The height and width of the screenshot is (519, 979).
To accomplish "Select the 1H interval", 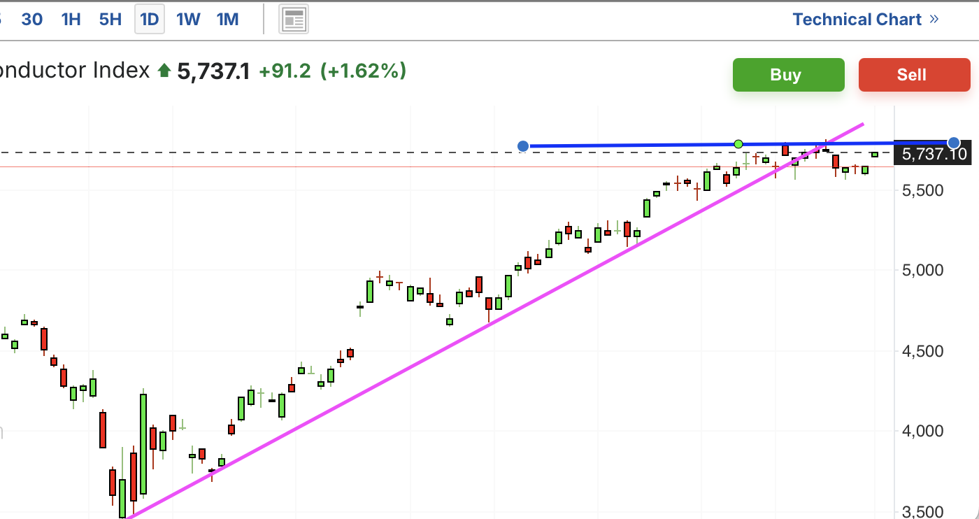I will [71, 20].
